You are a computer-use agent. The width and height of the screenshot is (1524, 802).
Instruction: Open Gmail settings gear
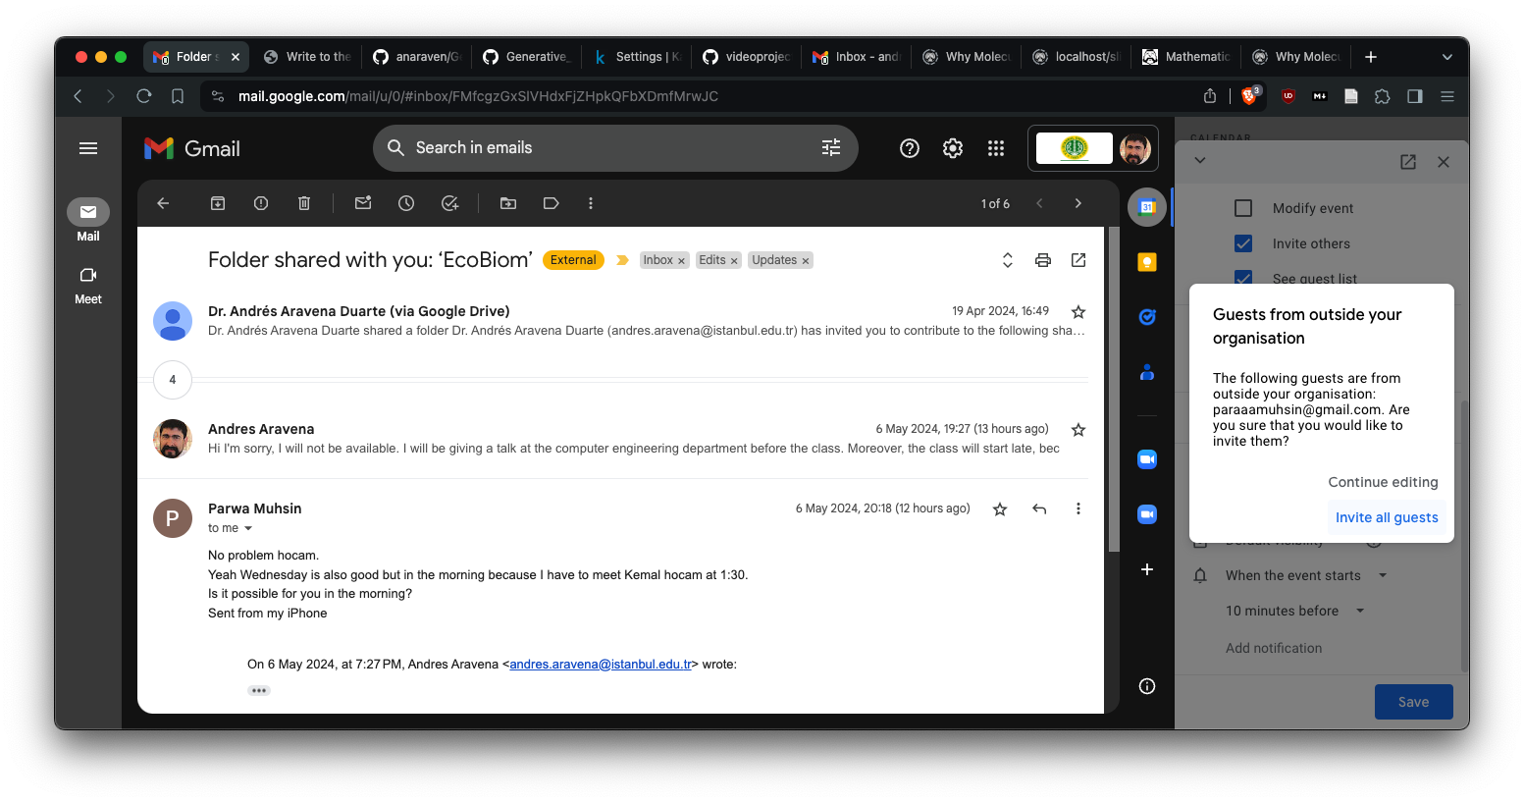tap(953, 148)
